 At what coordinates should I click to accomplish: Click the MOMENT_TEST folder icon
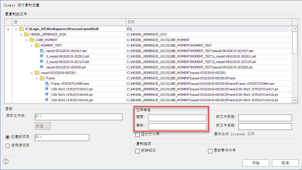tap(37, 45)
